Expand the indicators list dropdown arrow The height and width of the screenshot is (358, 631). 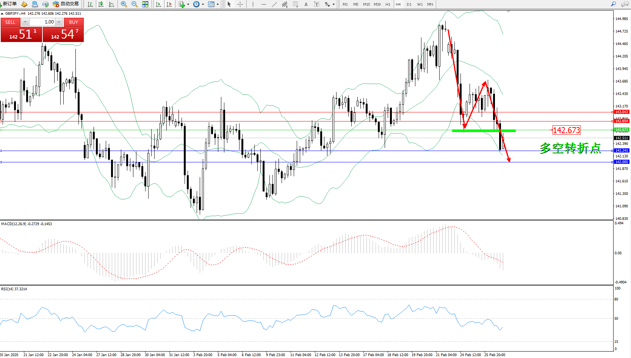[188, 5]
